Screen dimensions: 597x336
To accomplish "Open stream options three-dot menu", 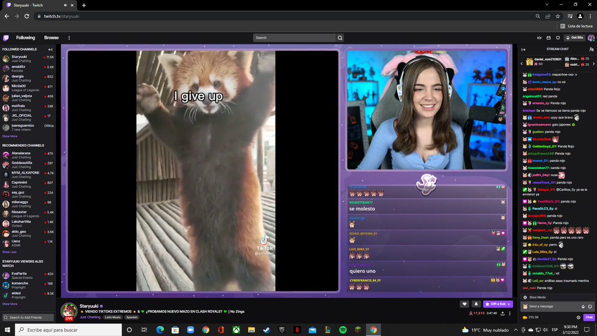I will click(510, 313).
